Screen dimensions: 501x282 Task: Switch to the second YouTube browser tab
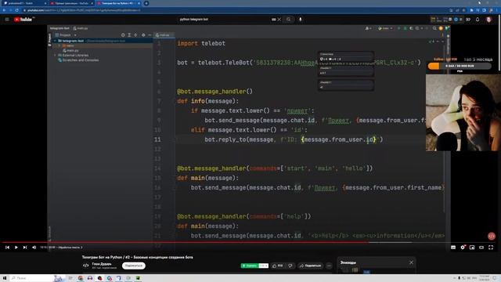(71, 3)
